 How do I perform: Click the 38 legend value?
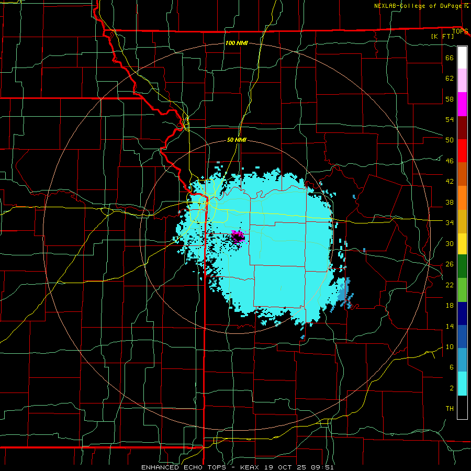coord(450,202)
